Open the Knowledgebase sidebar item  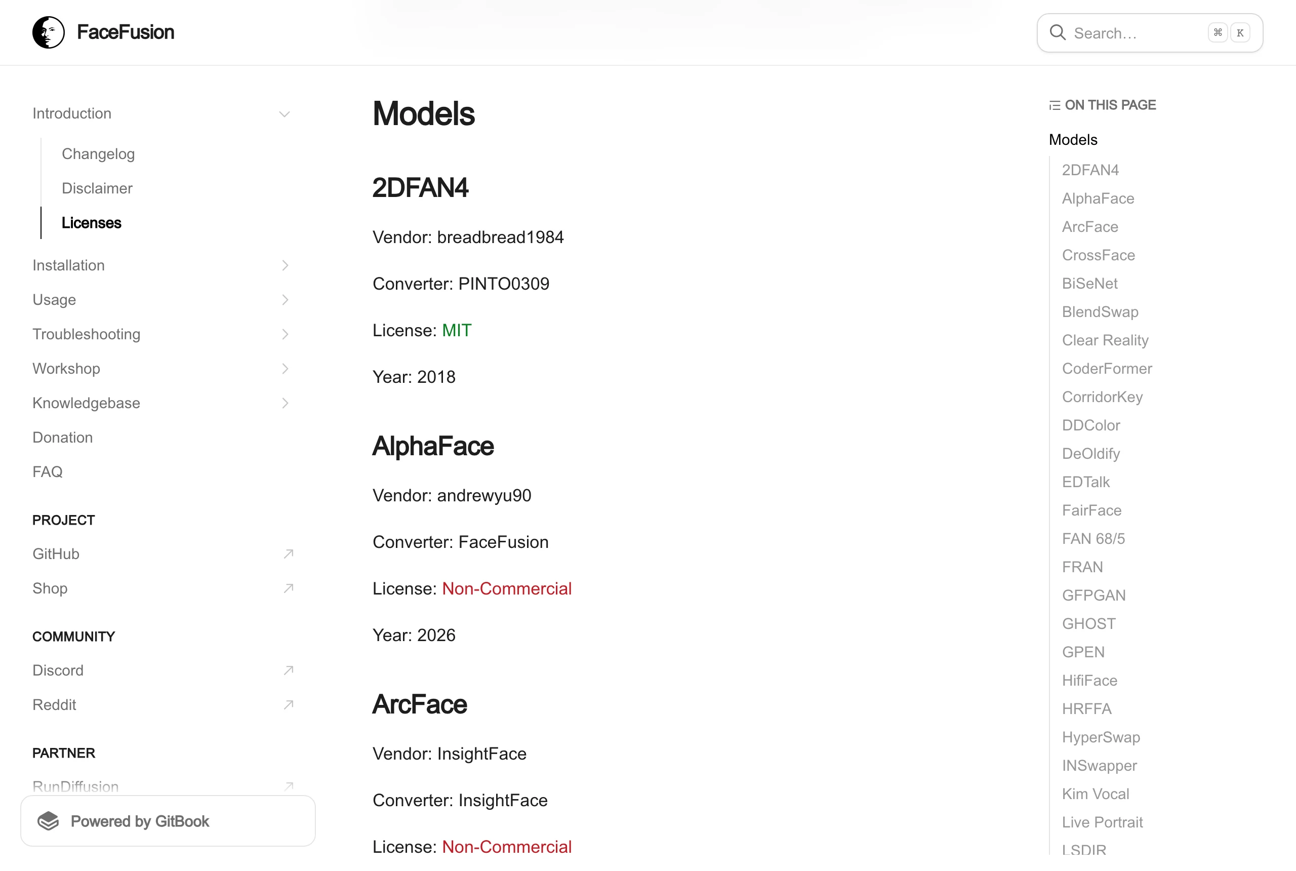86,403
